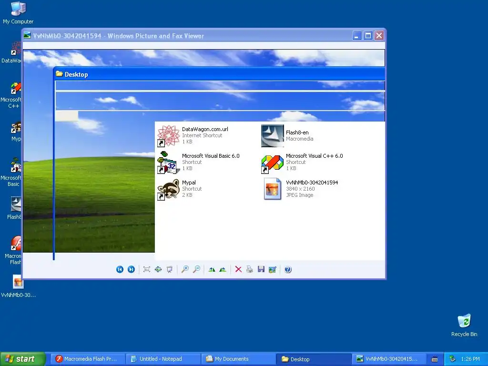The image size is (488, 366).
Task: Go to previous image in Picture Viewer
Action: pyautogui.click(x=120, y=270)
